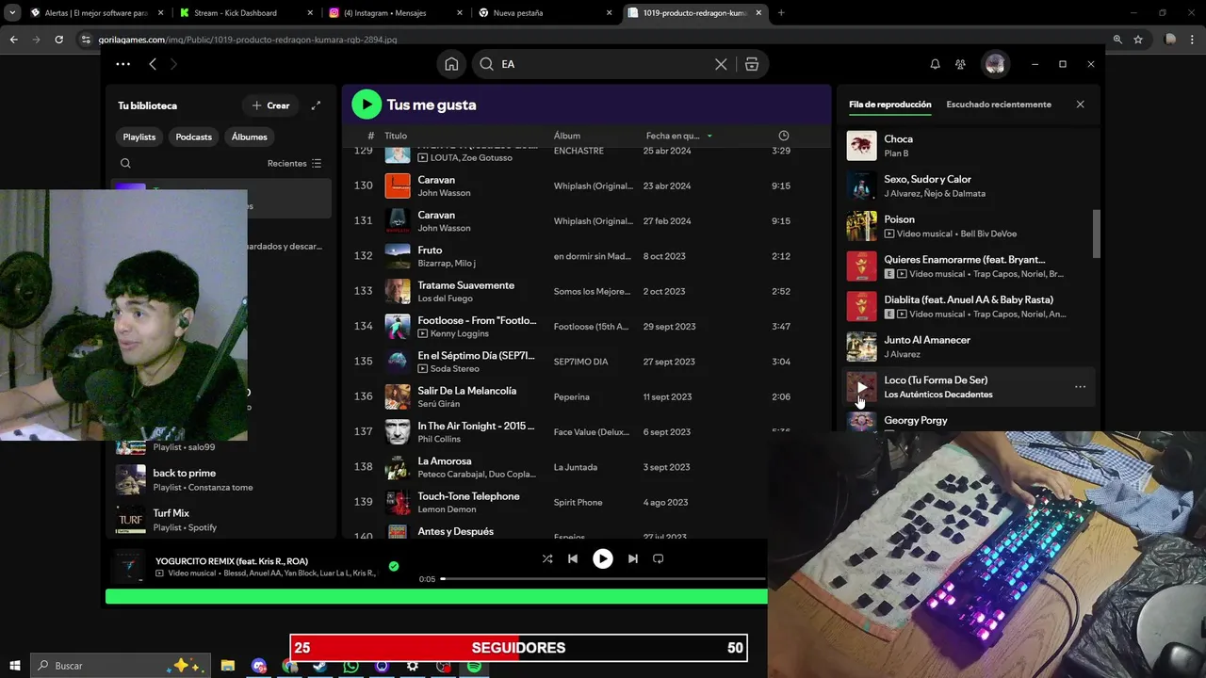Screen dimensions: 1206x678
Task: Click the Crear button
Action: click(270, 105)
